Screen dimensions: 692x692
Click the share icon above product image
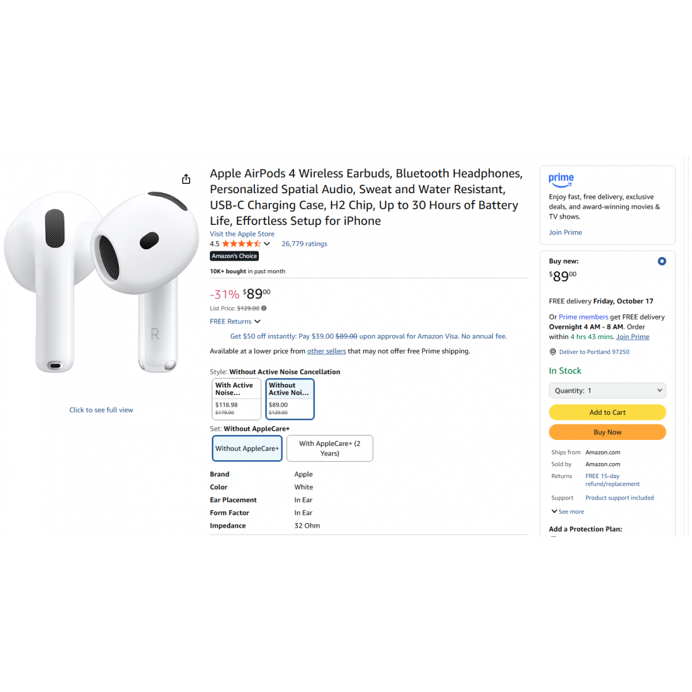tap(186, 179)
